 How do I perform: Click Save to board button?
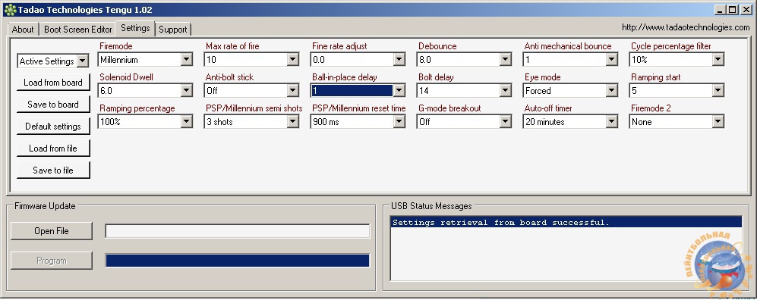(53, 105)
